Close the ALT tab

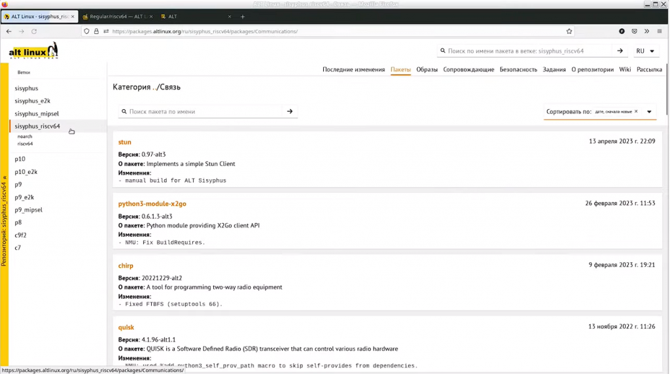click(x=230, y=16)
